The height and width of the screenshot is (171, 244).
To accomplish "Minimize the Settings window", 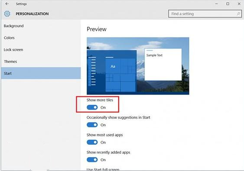I will click(216, 4).
